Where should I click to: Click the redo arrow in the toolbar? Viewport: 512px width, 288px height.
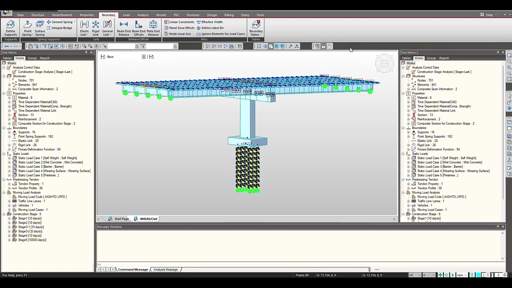pyautogui.click(x=16, y=46)
